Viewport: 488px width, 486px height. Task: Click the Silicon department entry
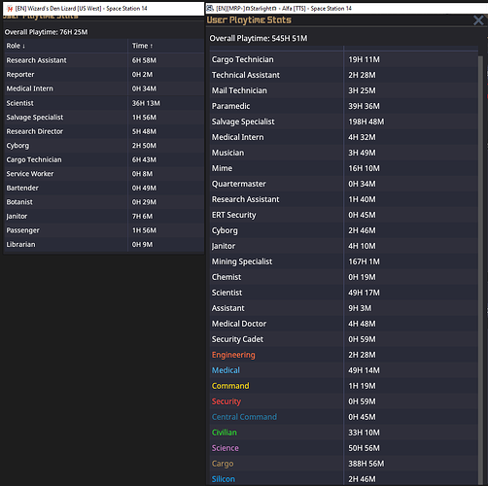pyautogui.click(x=224, y=479)
